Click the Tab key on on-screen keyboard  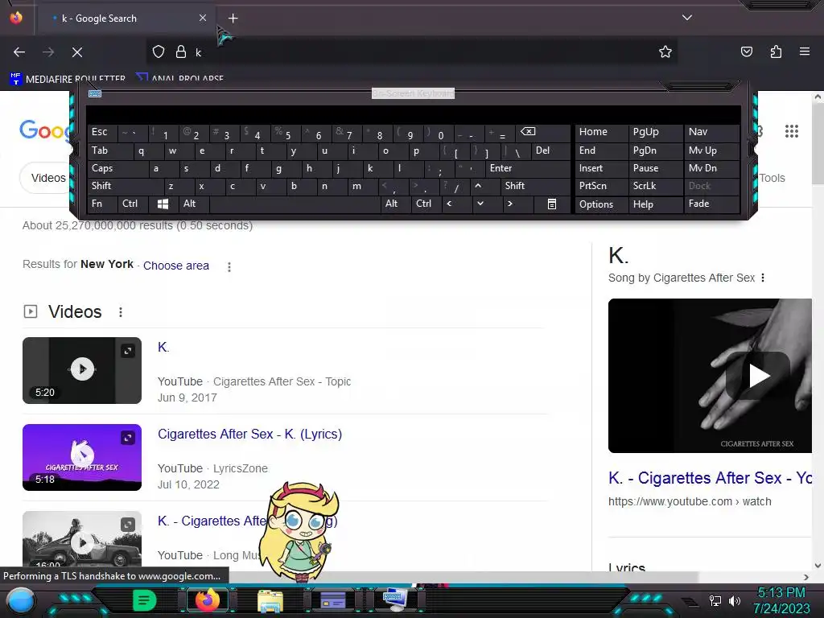[109, 150]
